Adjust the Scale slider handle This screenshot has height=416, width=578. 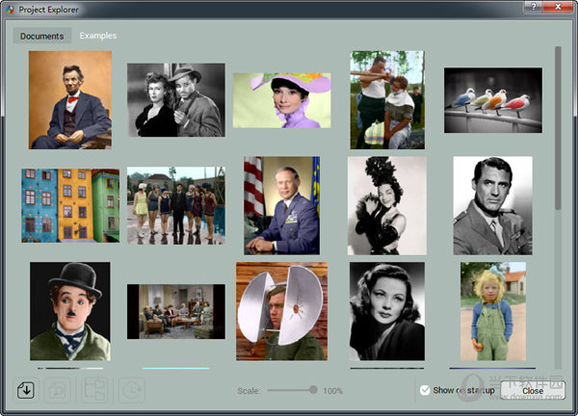[313, 389]
